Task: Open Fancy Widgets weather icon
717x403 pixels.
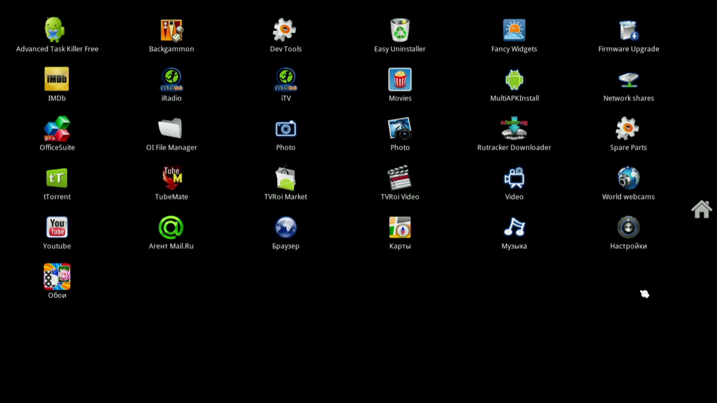Action: pyautogui.click(x=514, y=30)
